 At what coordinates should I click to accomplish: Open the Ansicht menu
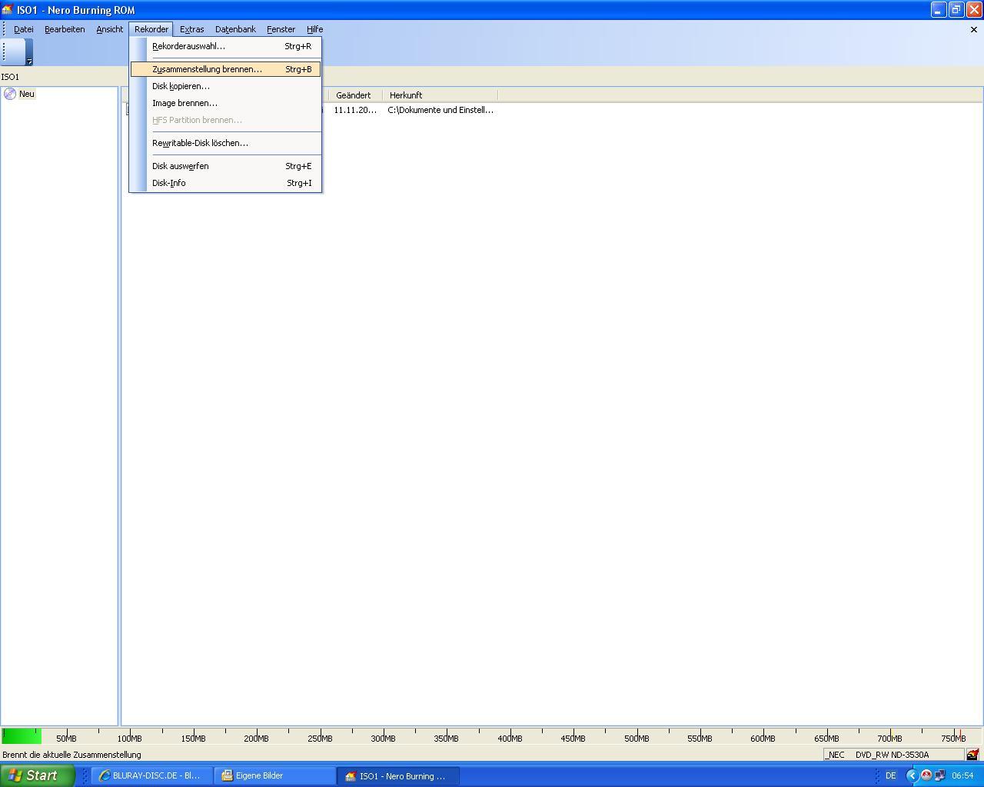tap(109, 29)
